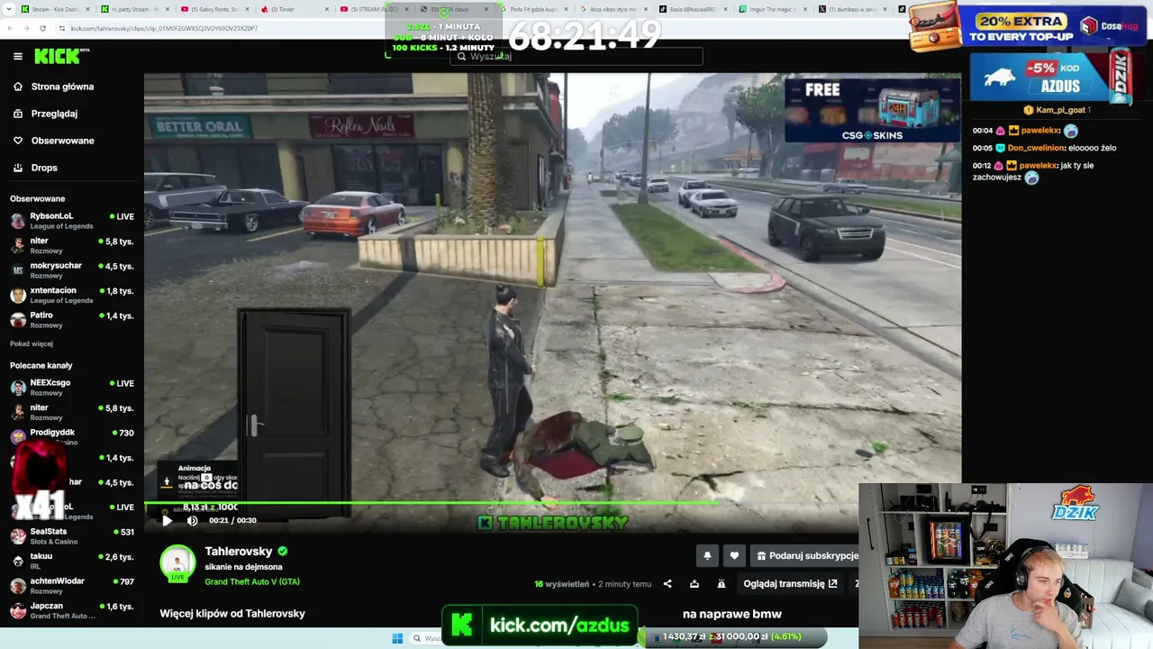This screenshot has width=1153, height=649.
Task: Click Oglądaj transmisję button
Action: point(790,584)
